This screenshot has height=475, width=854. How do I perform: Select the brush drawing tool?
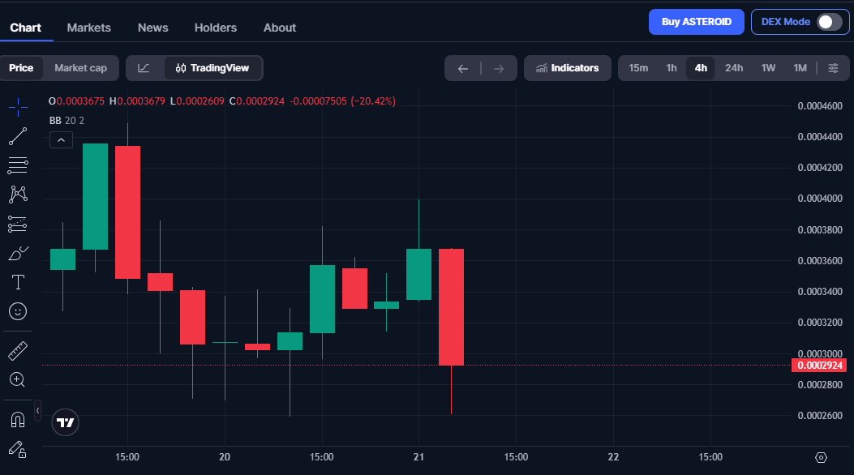tap(17, 252)
